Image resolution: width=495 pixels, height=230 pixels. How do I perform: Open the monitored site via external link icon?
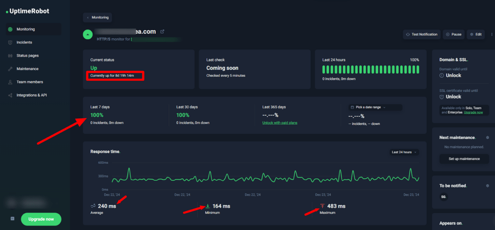pos(162,31)
